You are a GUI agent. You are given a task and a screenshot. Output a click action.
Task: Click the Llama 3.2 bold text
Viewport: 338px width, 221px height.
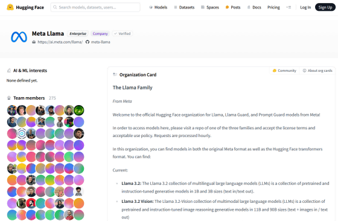pos(132,184)
